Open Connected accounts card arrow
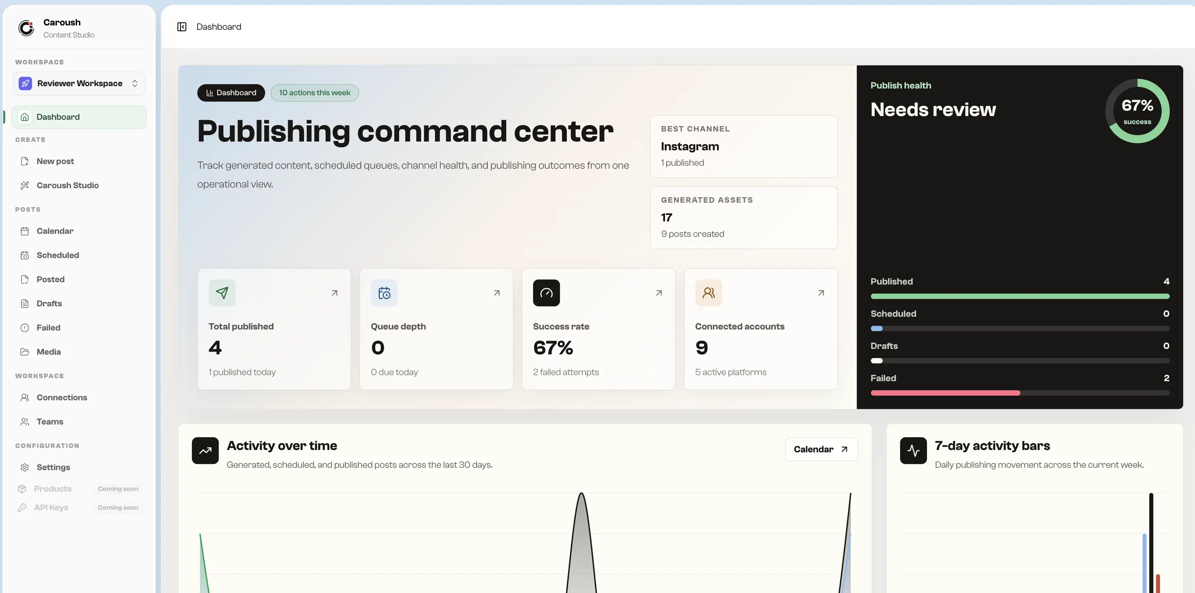 pos(821,292)
